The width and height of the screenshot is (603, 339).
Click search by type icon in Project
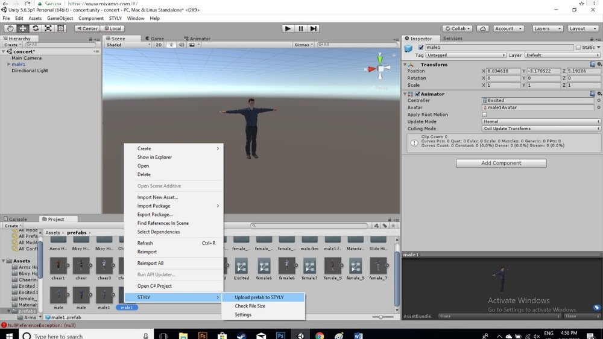[x=376, y=226]
